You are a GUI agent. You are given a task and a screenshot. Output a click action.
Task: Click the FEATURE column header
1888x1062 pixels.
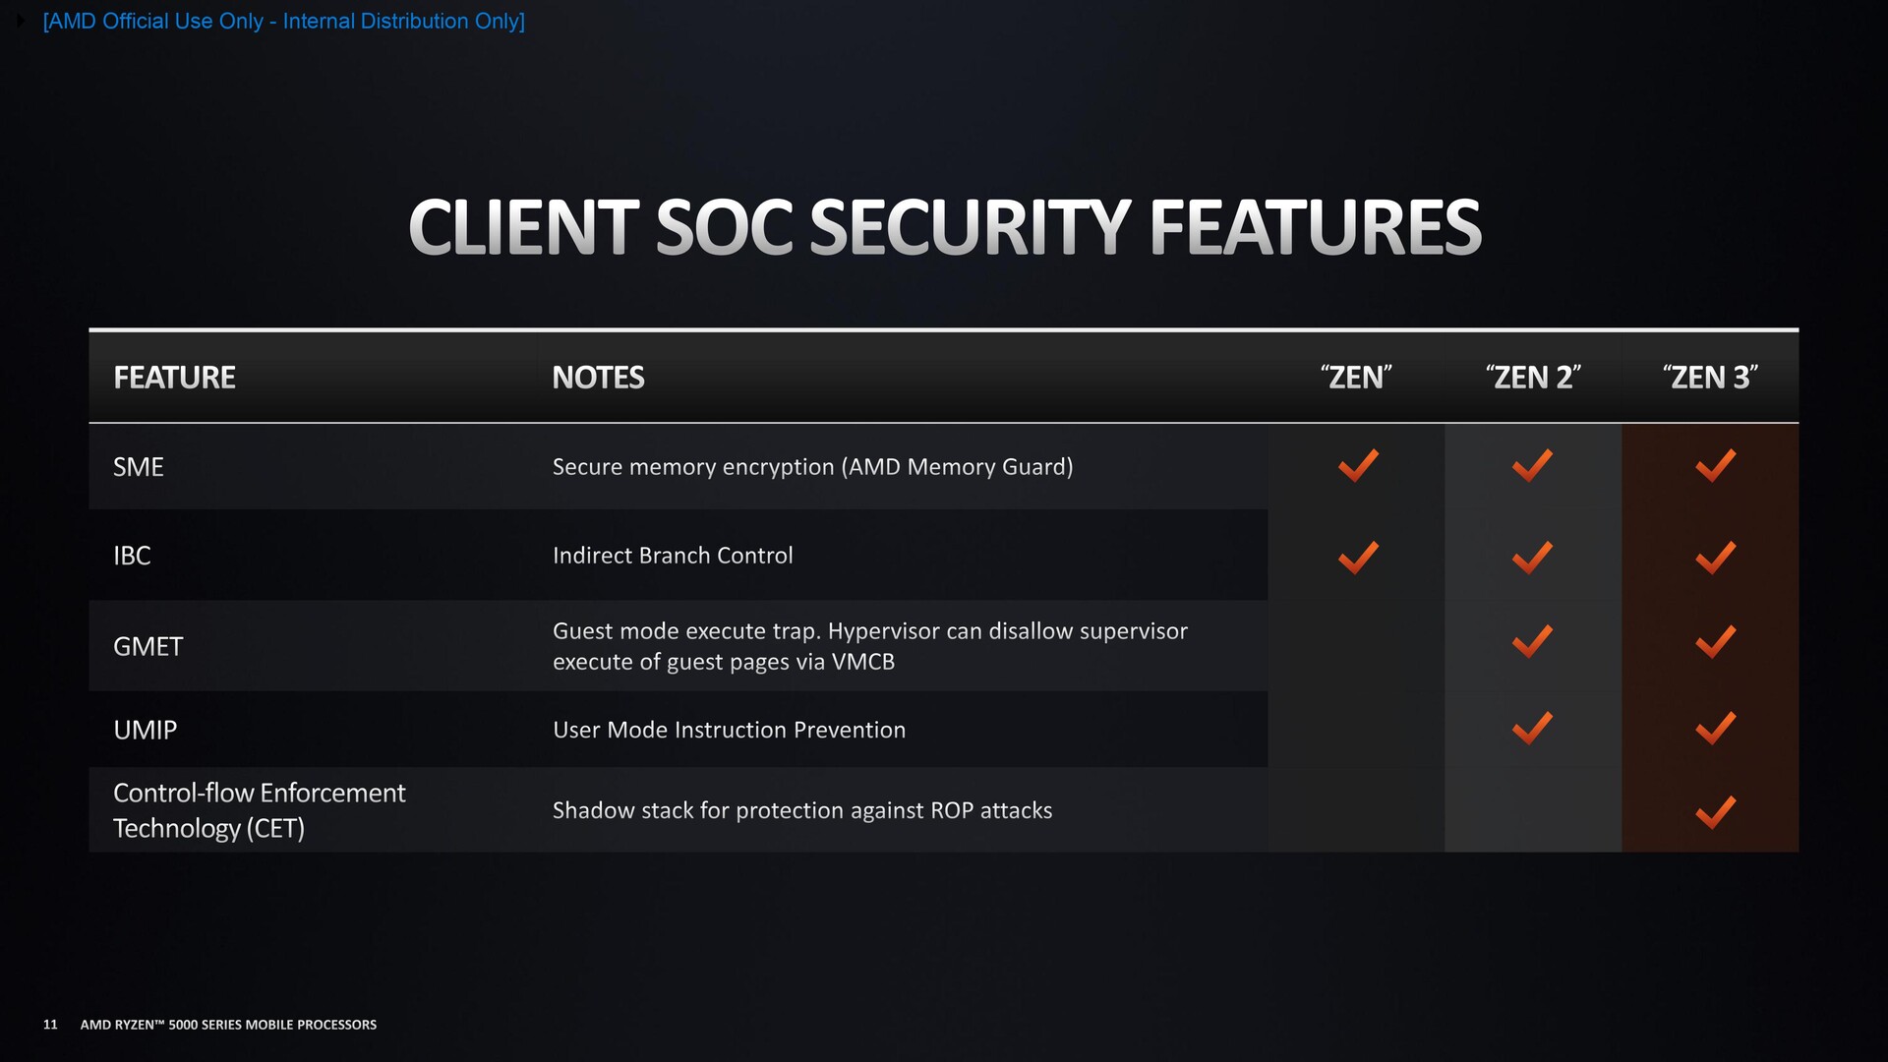[x=174, y=378]
